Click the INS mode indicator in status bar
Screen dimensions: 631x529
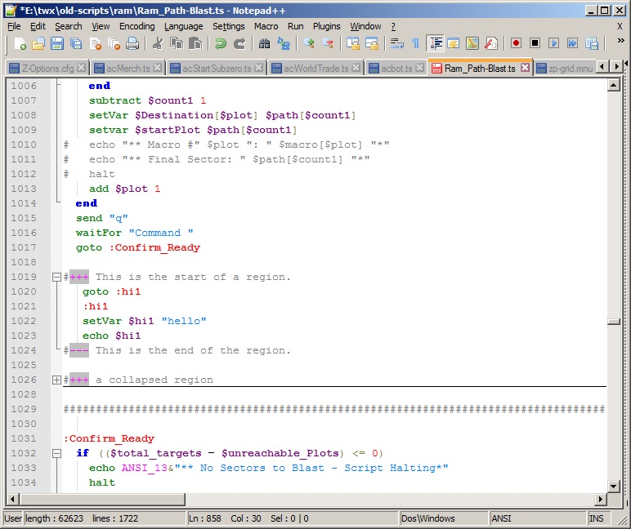(597, 518)
